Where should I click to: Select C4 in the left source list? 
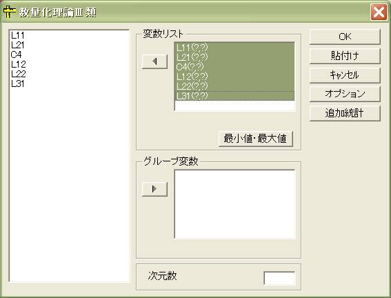click(x=17, y=54)
